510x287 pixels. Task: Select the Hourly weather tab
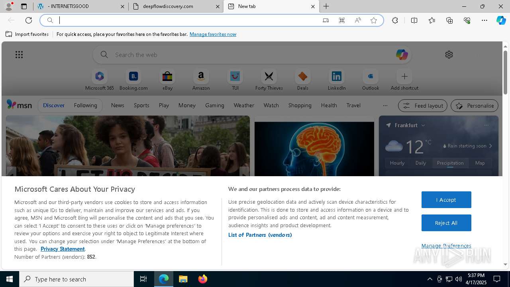point(397,163)
